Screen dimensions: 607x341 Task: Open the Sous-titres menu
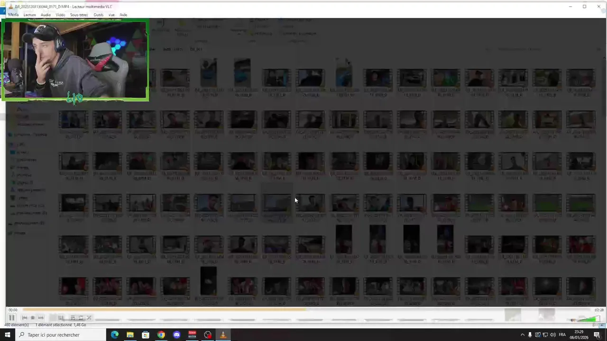coord(79,15)
